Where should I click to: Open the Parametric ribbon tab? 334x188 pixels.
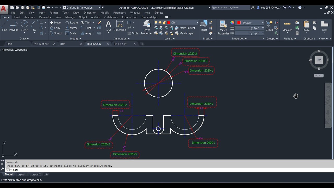tap(45, 17)
